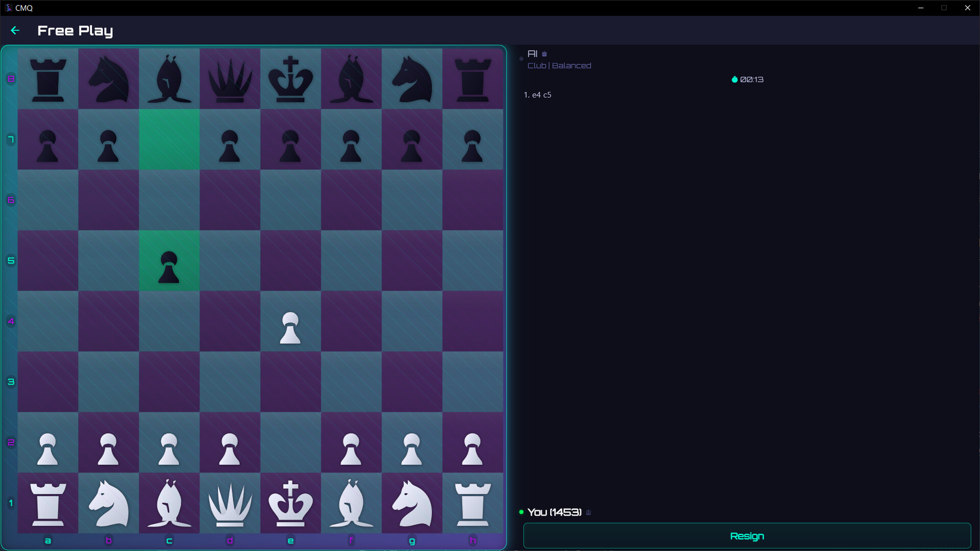Select the white rook on a1
Viewport: 980px width, 551px height.
48,503
